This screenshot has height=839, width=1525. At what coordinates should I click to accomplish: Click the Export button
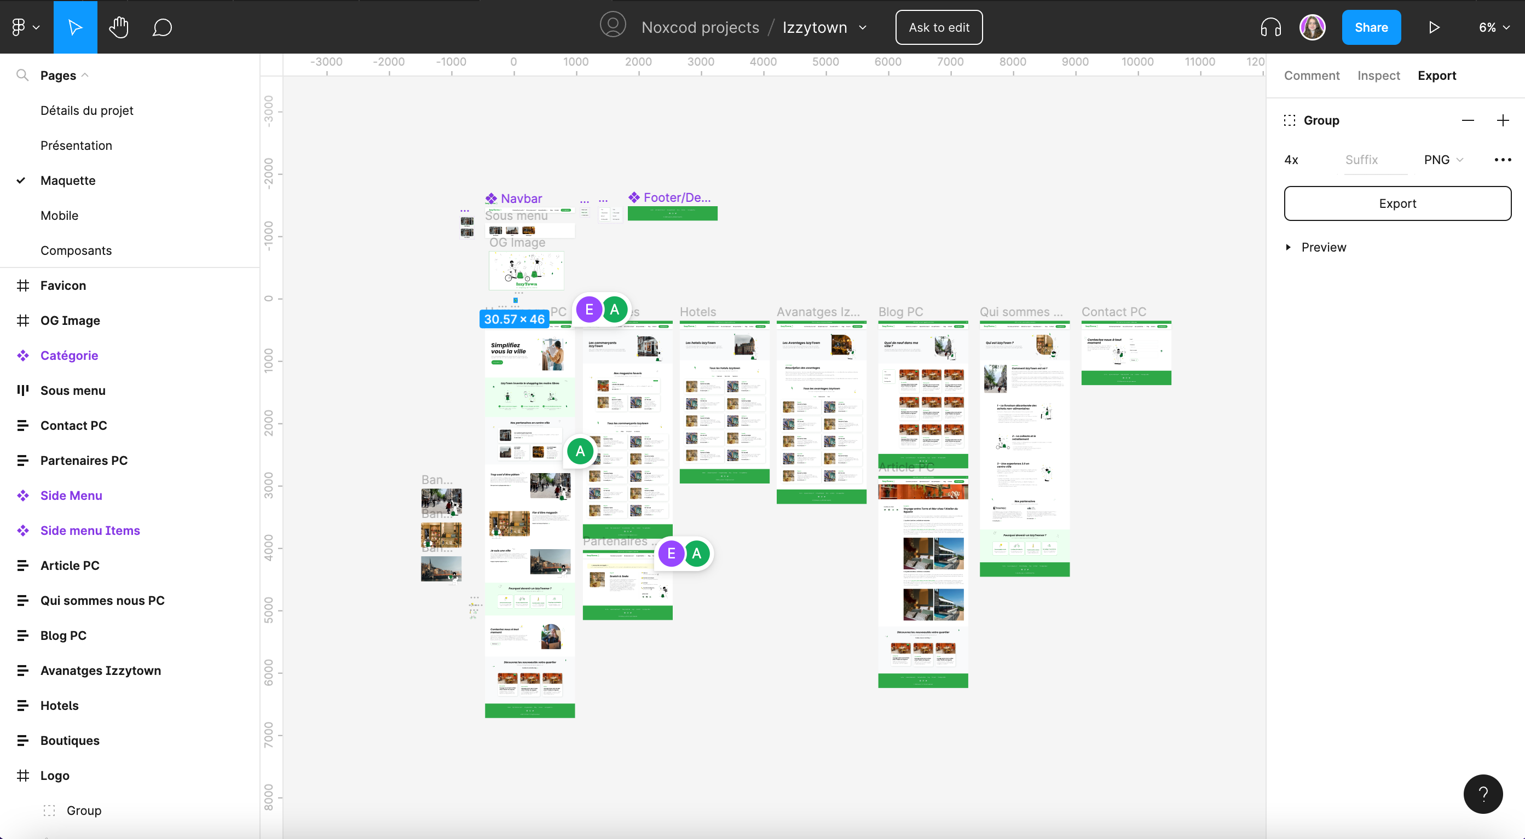(1397, 203)
